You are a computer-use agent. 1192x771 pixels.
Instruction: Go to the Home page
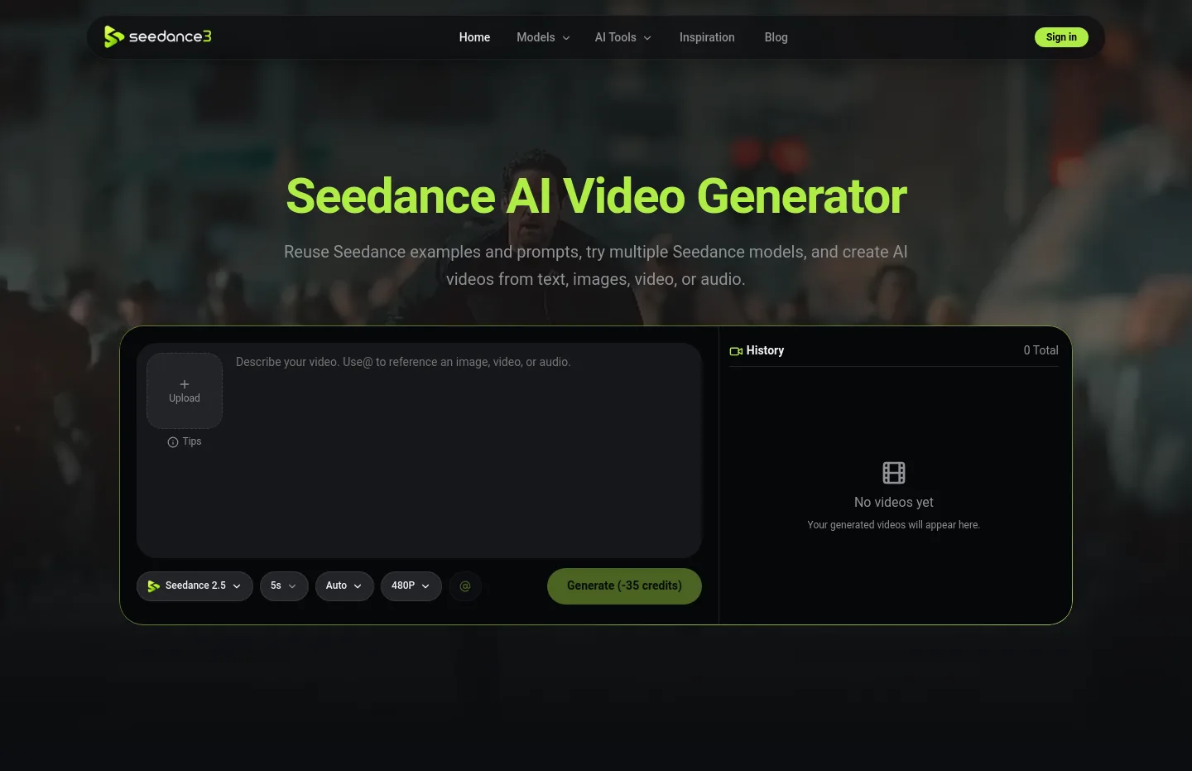point(474,37)
